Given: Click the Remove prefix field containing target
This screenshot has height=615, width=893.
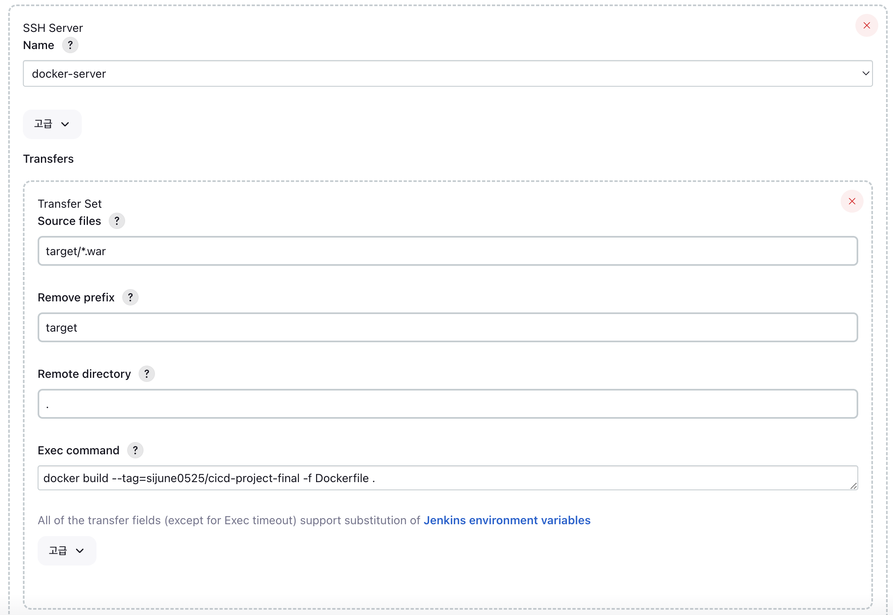Looking at the screenshot, I should point(447,328).
